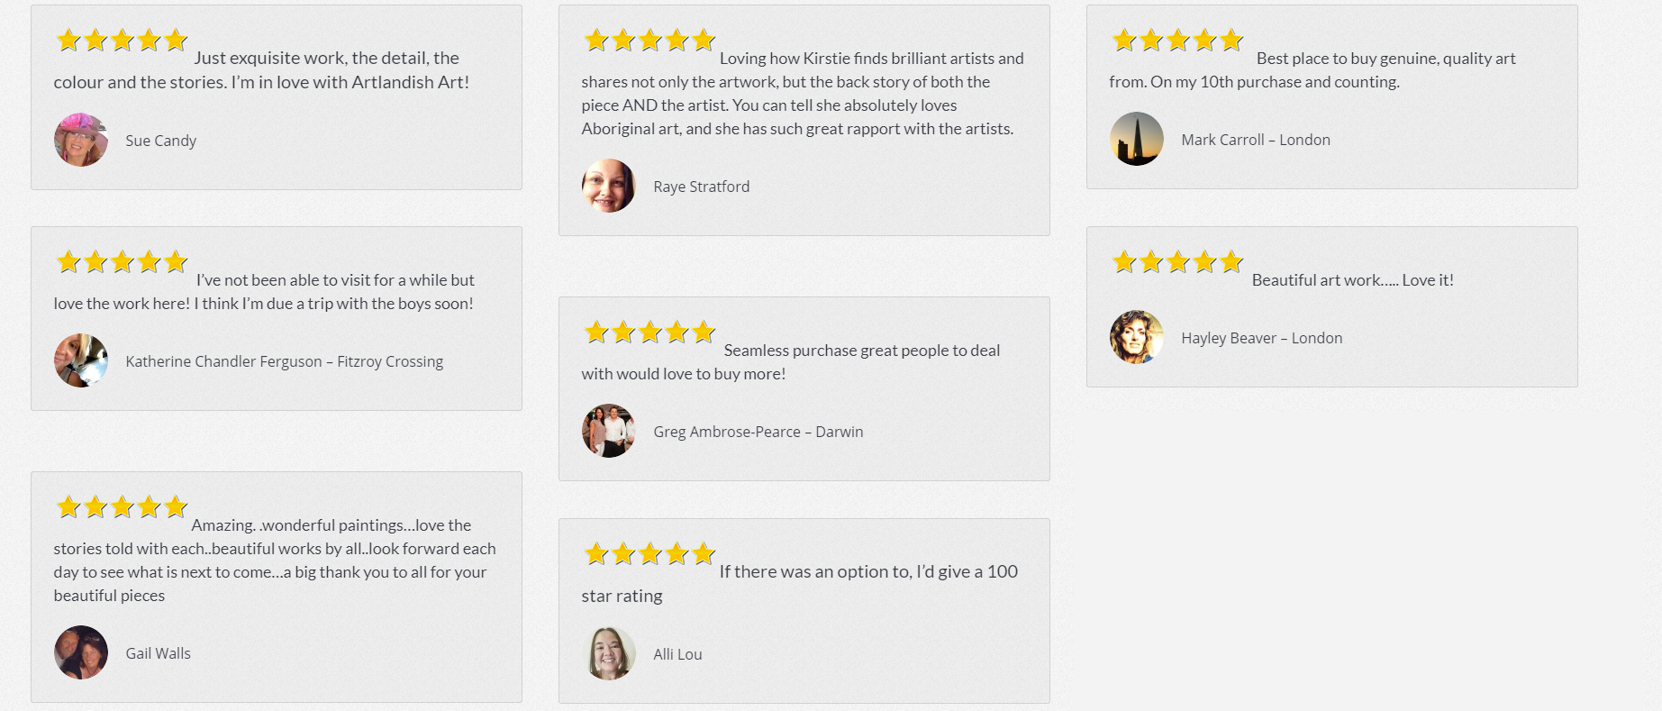Click the star rating above Sue Candy's review

(x=122, y=40)
